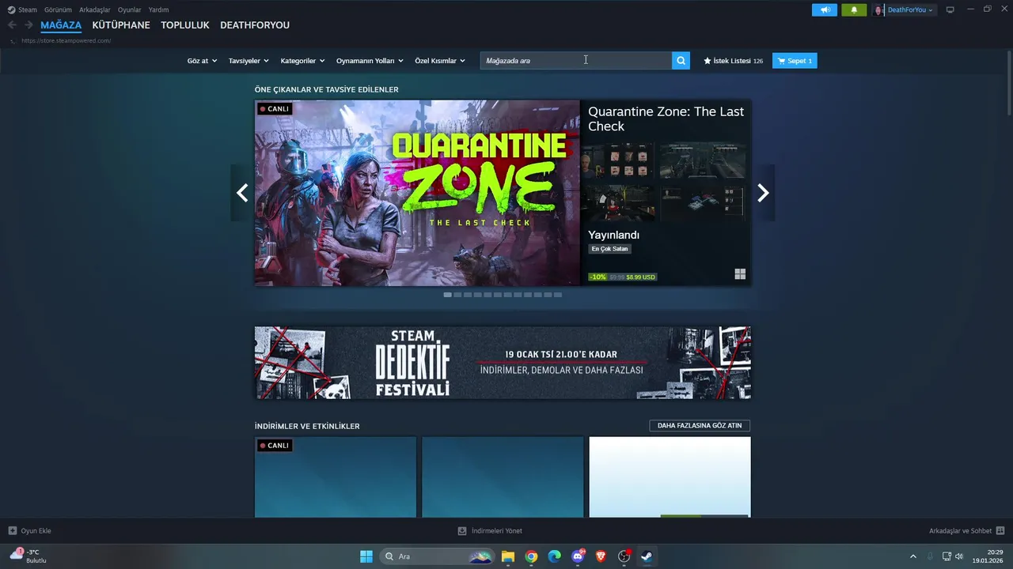Show hidden system tray icons
Image resolution: width=1013 pixels, height=569 pixels.
[912, 556]
